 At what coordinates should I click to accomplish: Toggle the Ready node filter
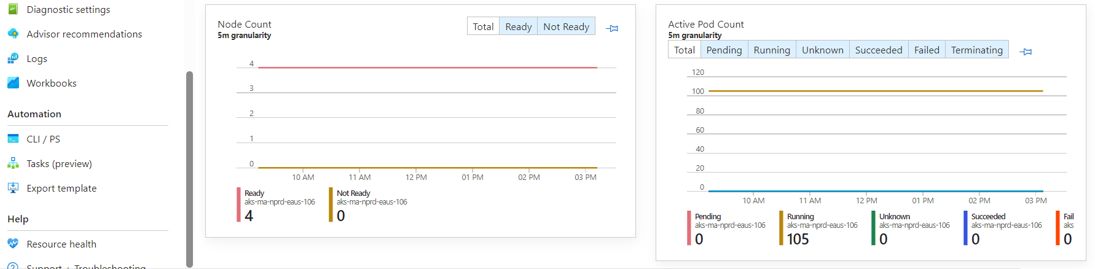coord(518,26)
